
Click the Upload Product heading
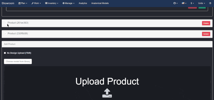107,82
